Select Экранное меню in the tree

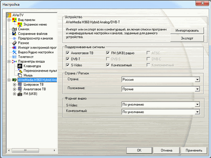point(35,25)
